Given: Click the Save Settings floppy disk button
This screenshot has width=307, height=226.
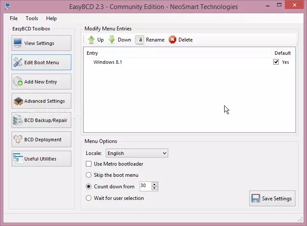Looking at the screenshot, I should point(272,198).
